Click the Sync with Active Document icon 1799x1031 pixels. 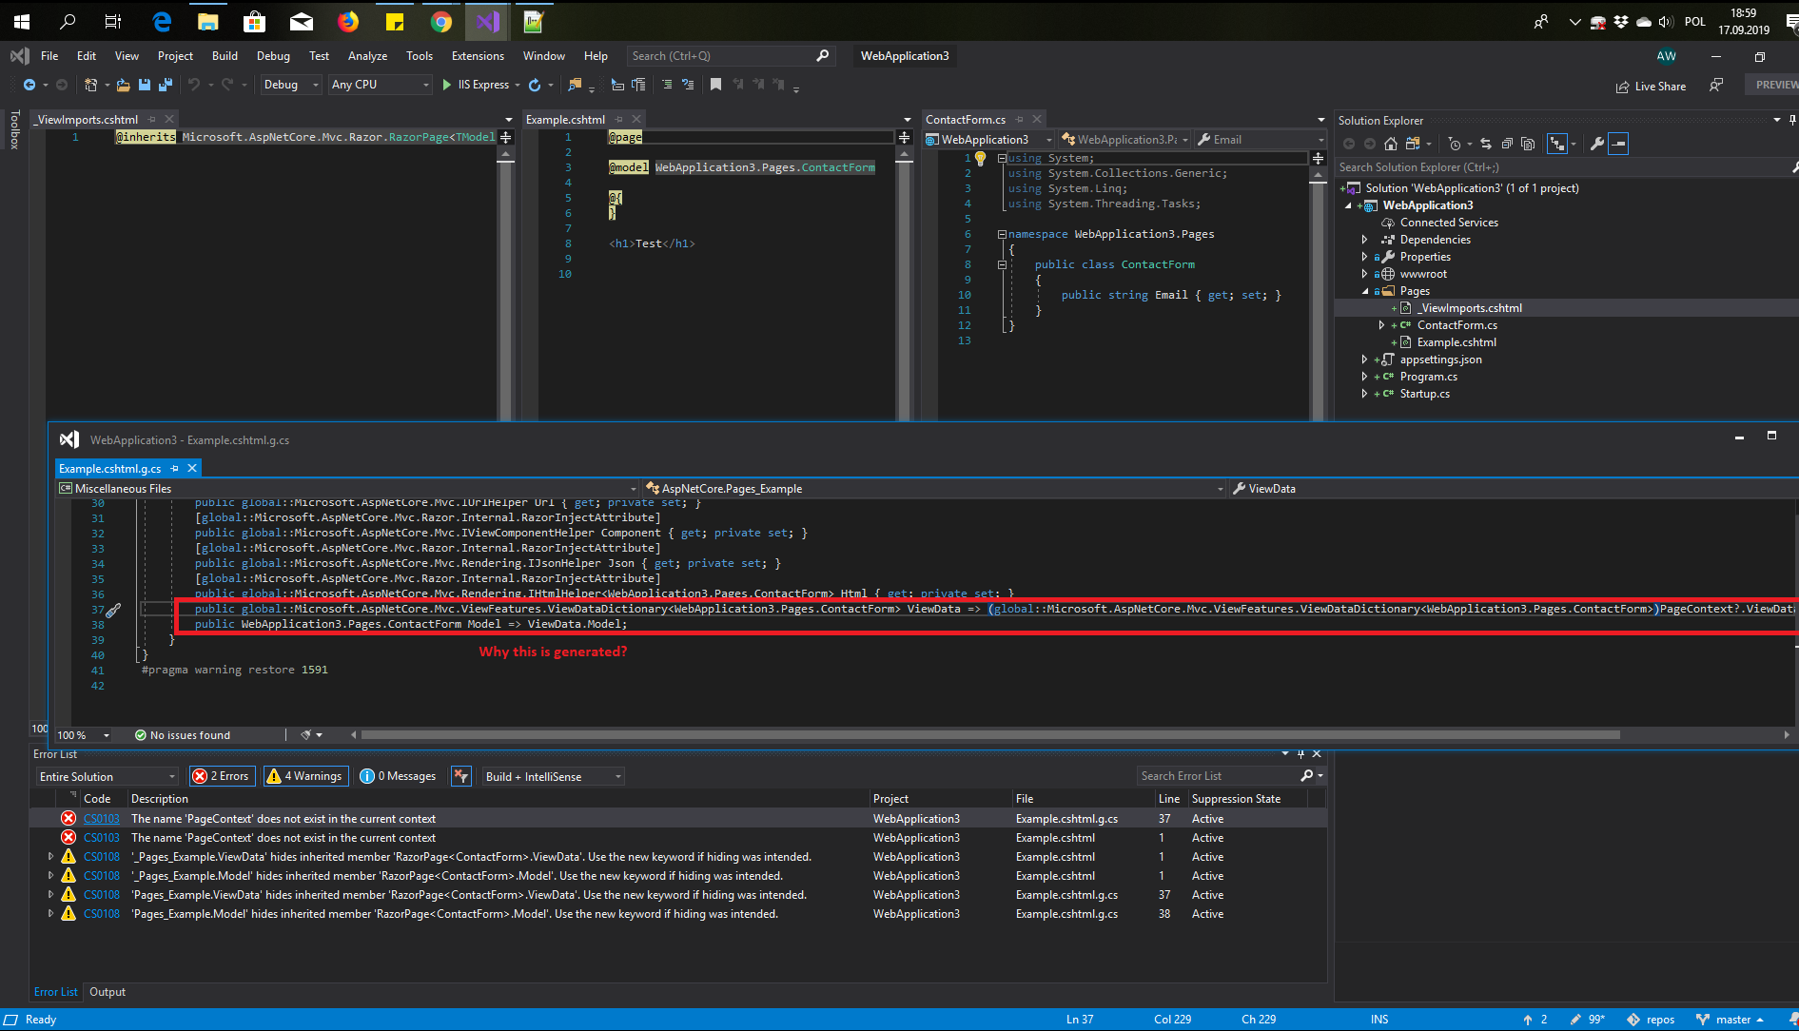(1486, 144)
